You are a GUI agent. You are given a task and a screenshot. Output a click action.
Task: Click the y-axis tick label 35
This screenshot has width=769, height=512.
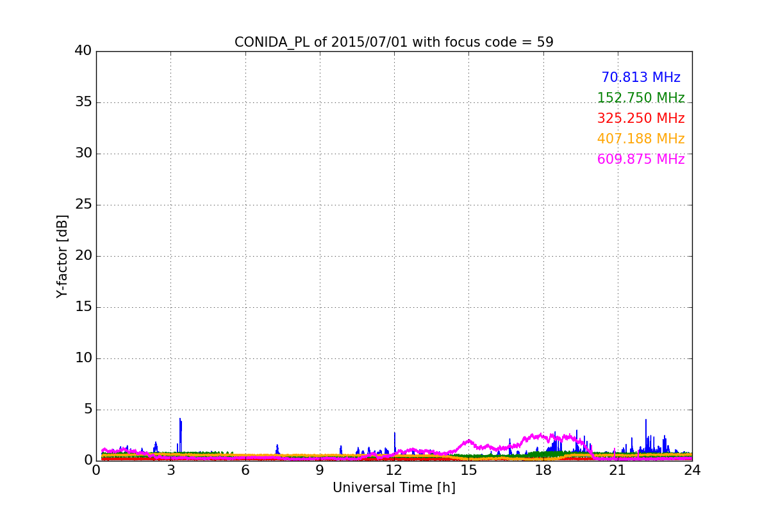point(83,102)
